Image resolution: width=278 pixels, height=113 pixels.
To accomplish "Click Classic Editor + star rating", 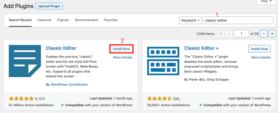I will click(159, 99).
